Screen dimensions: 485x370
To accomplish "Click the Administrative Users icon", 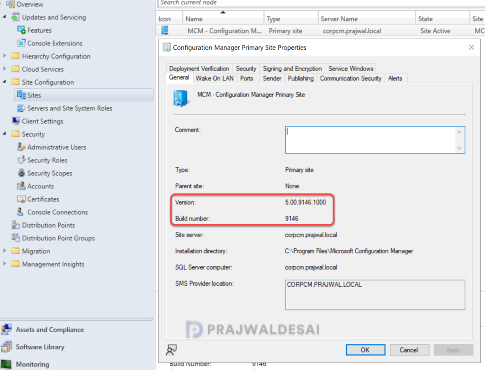I will coord(21,147).
